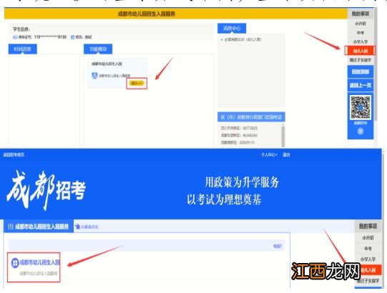Click the 成都高新区 phone number row
387x293 pixels.
(237, 142)
